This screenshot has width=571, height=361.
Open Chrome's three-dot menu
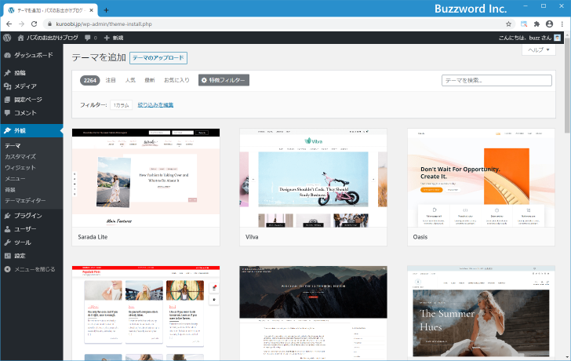[x=562, y=24]
